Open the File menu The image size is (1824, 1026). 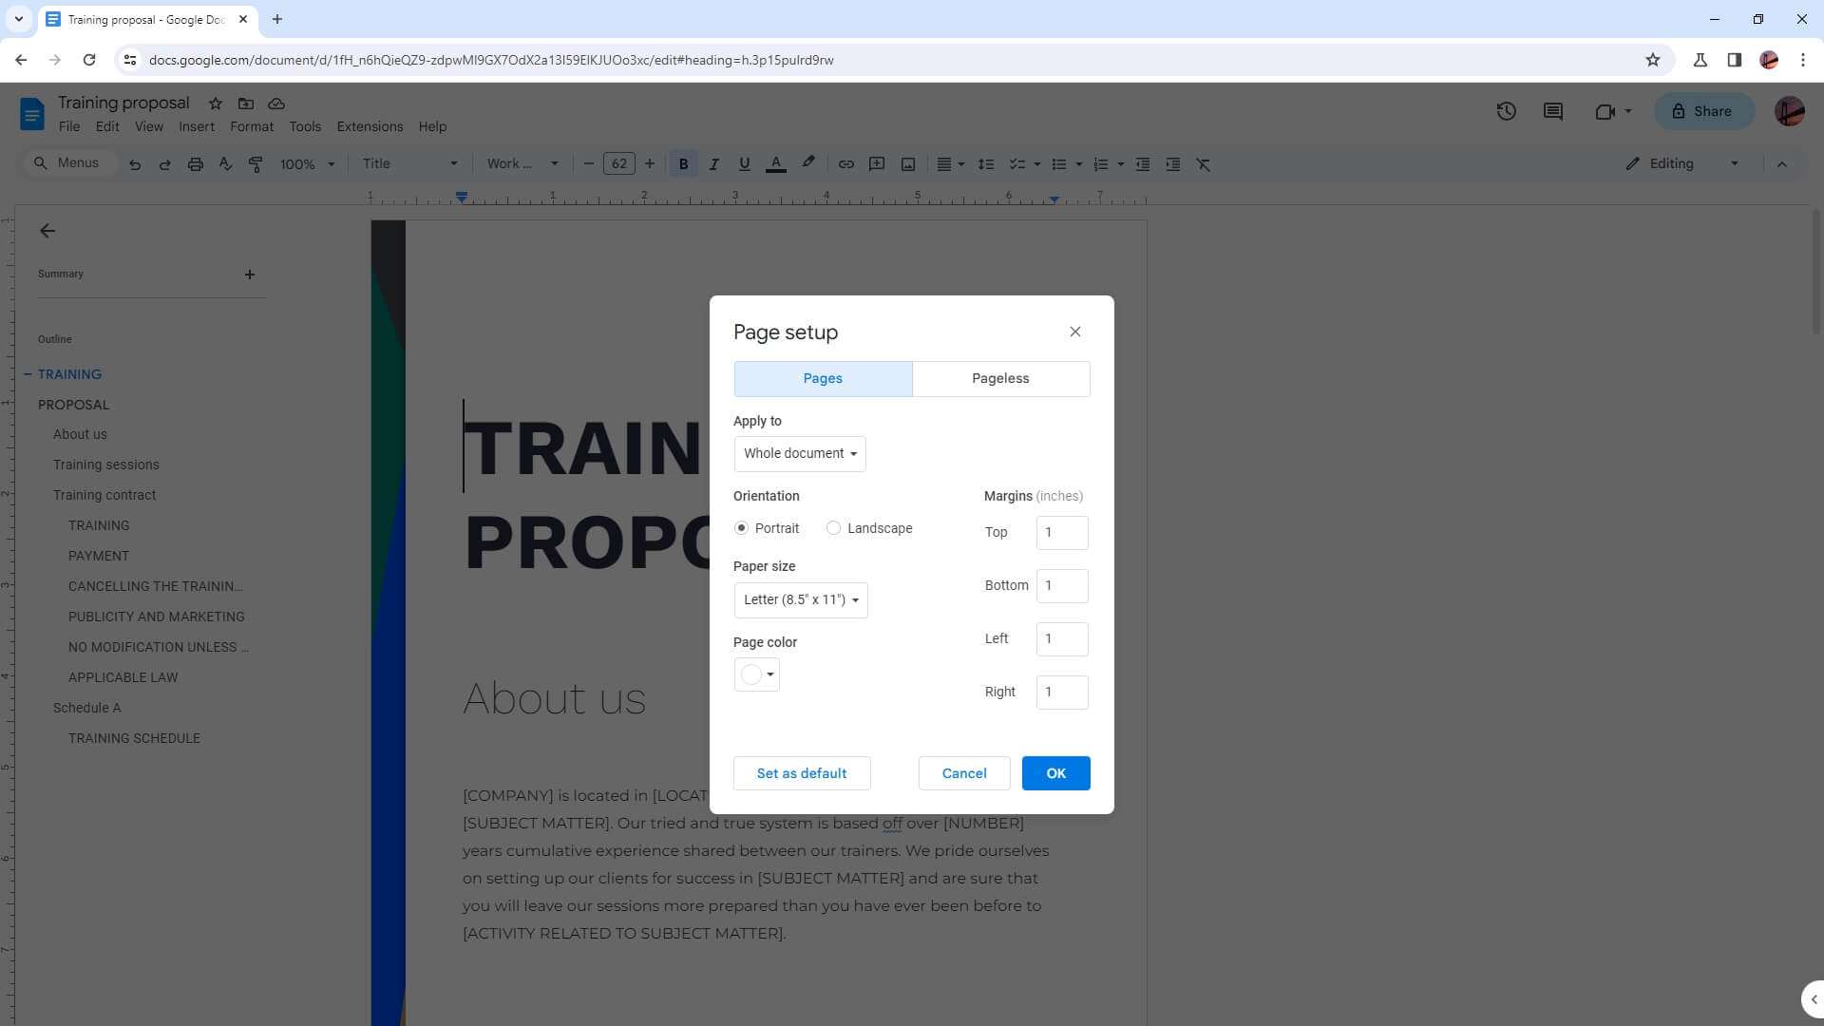point(69,126)
